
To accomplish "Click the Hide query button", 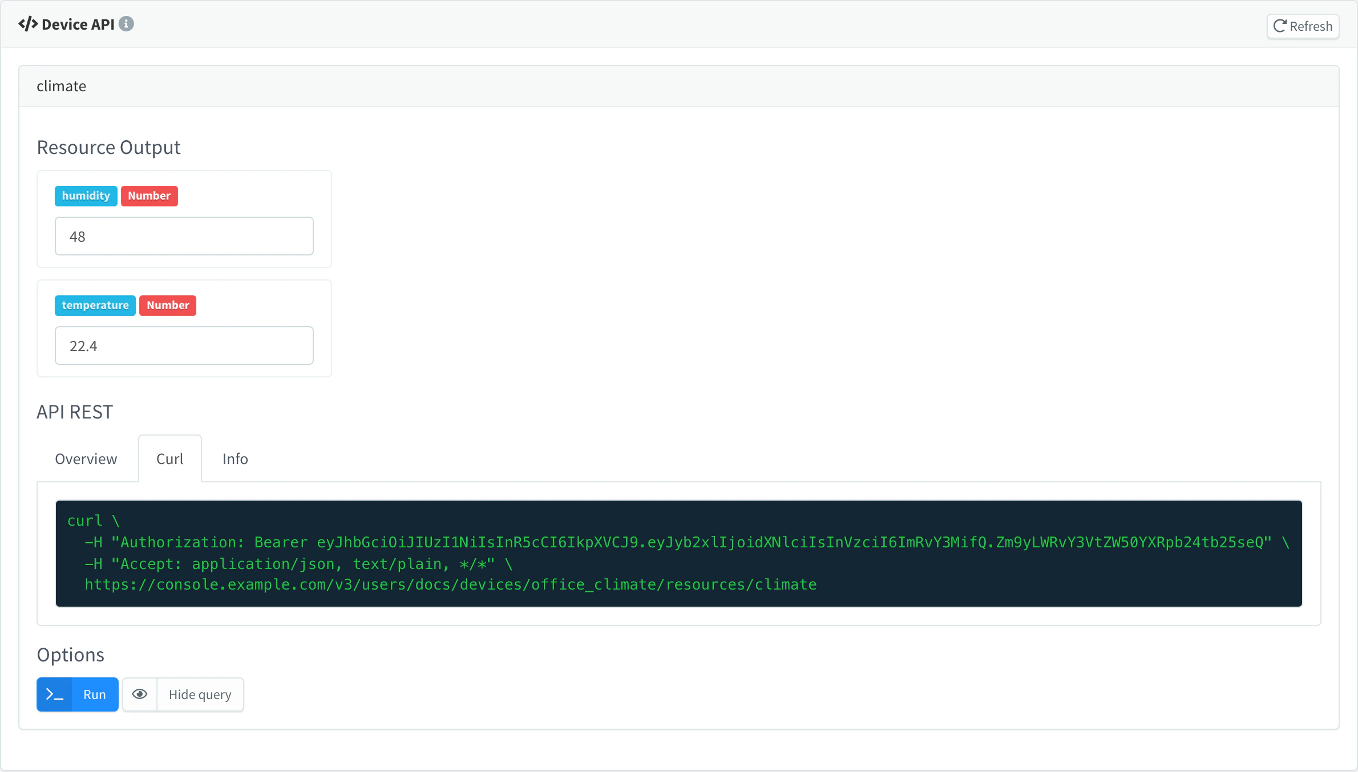I will pyautogui.click(x=200, y=694).
